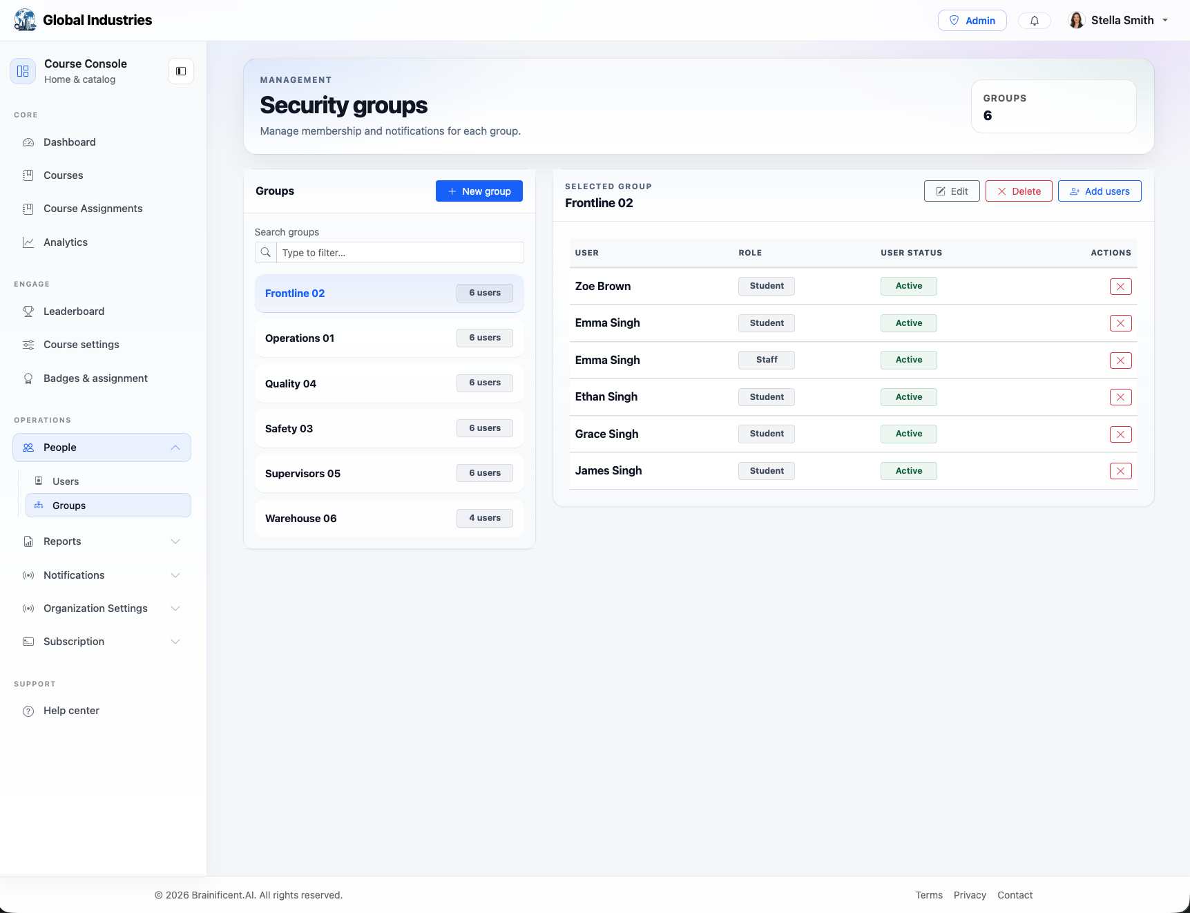The image size is (1190, 913).
Task: Click the Users badge icon in sidebar
Action: 39,481
